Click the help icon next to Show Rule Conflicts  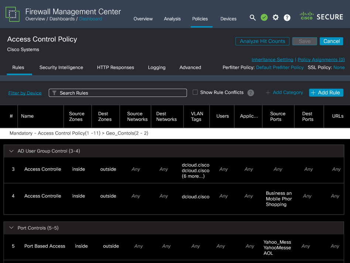251,92
